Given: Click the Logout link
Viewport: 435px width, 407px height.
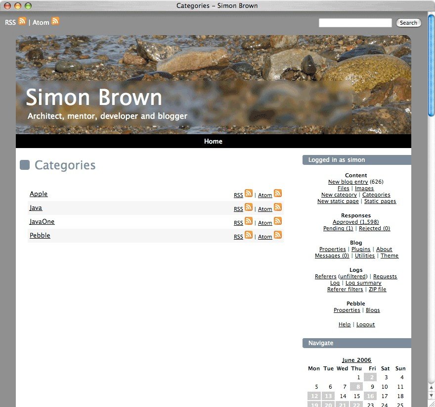Looking at the screenshot, I should (x=366, y=324).
